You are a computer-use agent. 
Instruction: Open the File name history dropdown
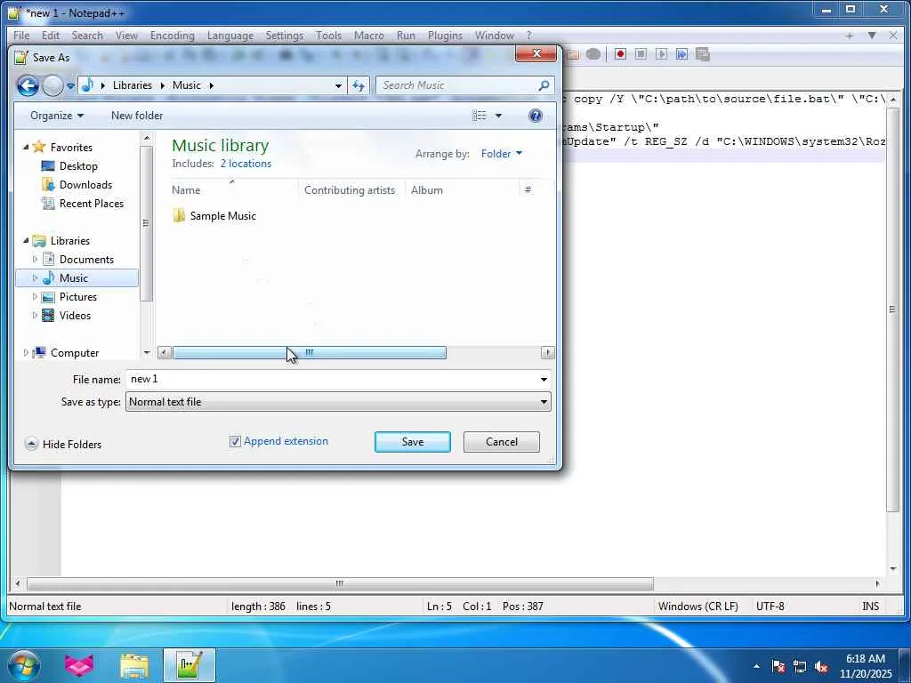[544, 379]
